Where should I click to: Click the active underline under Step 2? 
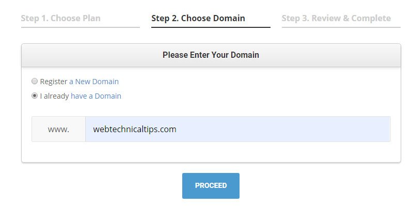pos(211,27)
